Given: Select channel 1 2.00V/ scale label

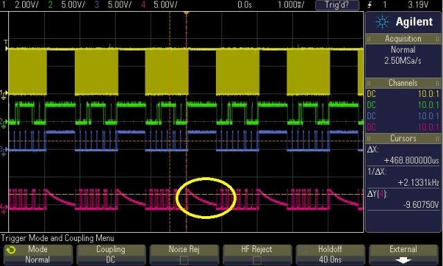Looking at the screenshot, I should [26, 5].
